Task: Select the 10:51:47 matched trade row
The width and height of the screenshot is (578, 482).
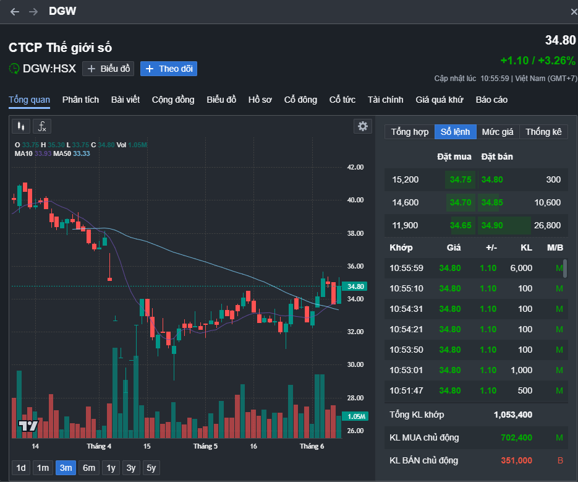Action: click(x=476, y=390)
